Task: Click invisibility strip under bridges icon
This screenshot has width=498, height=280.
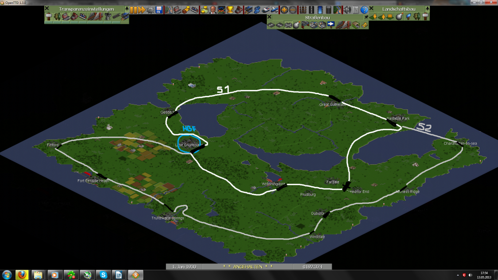Action: click(95, 22)
